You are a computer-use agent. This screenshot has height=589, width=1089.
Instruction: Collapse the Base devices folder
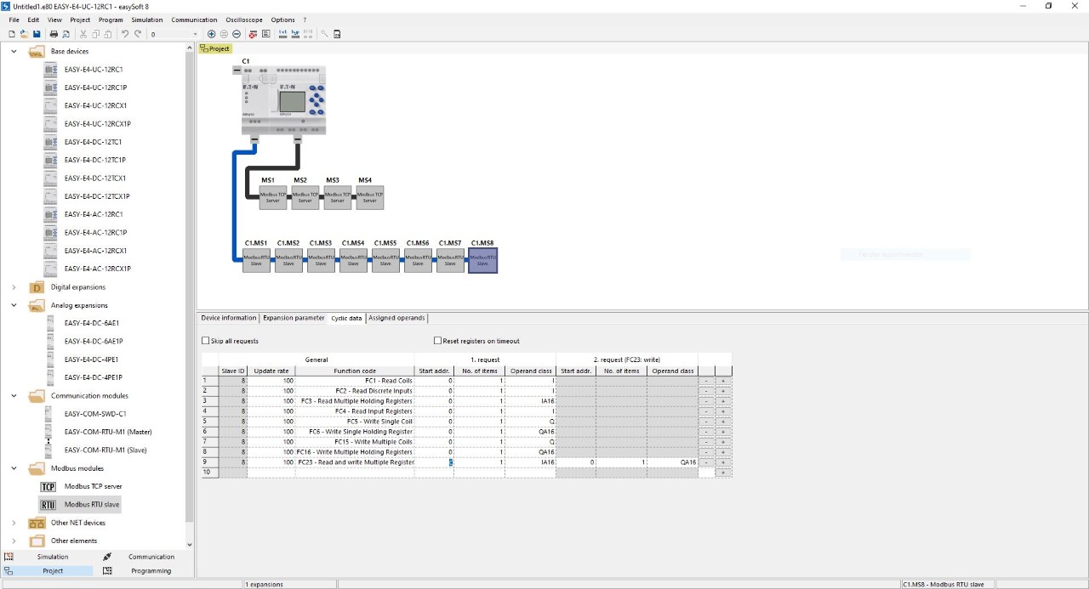(14, 51)
